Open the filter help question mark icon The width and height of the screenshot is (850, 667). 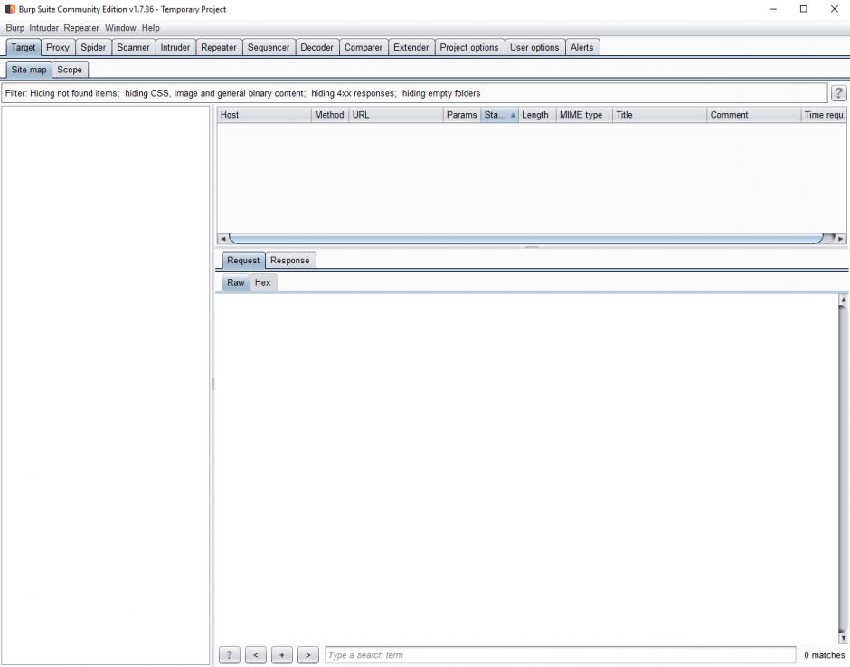(838, 93)
